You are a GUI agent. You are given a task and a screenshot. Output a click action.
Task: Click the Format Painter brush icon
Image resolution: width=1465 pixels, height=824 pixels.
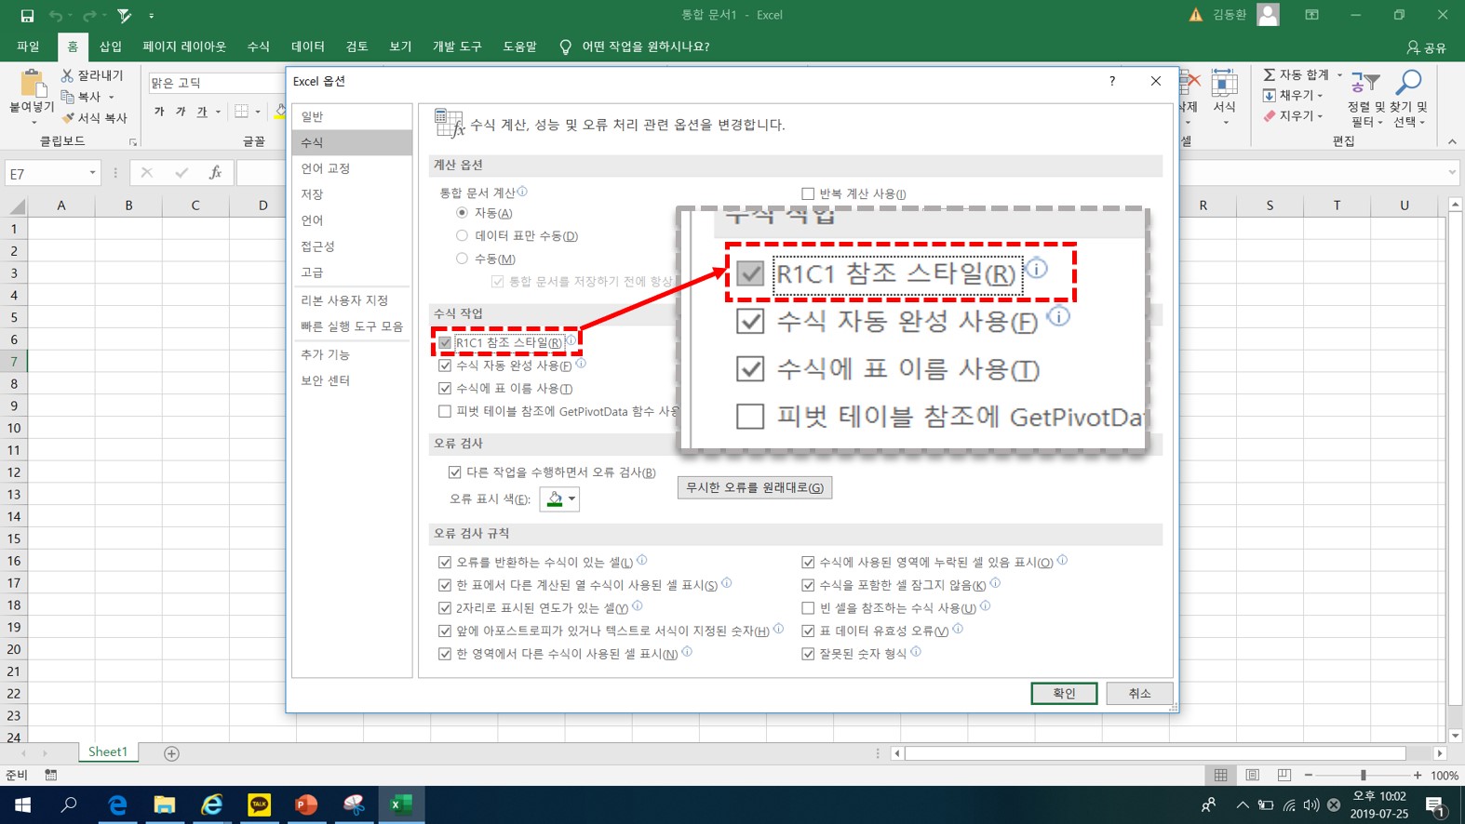pos(67,118)
